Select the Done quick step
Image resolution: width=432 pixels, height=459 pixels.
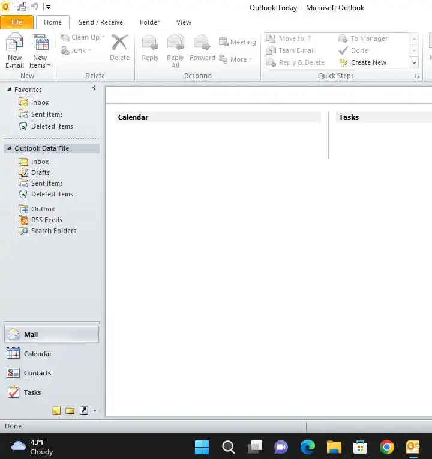(353, 50)
